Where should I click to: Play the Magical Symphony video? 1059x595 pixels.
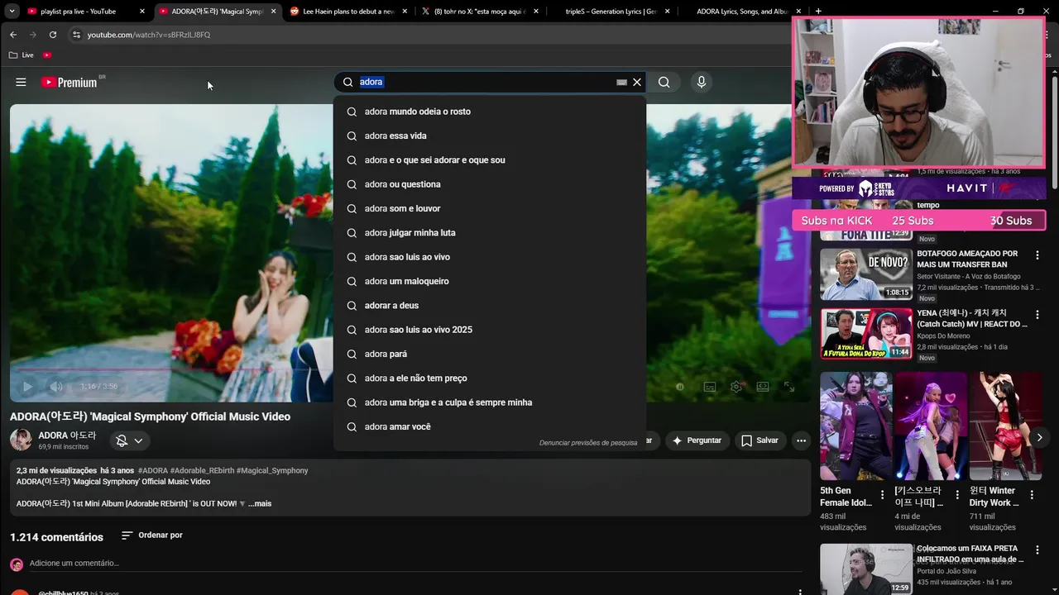coord(27,386)
